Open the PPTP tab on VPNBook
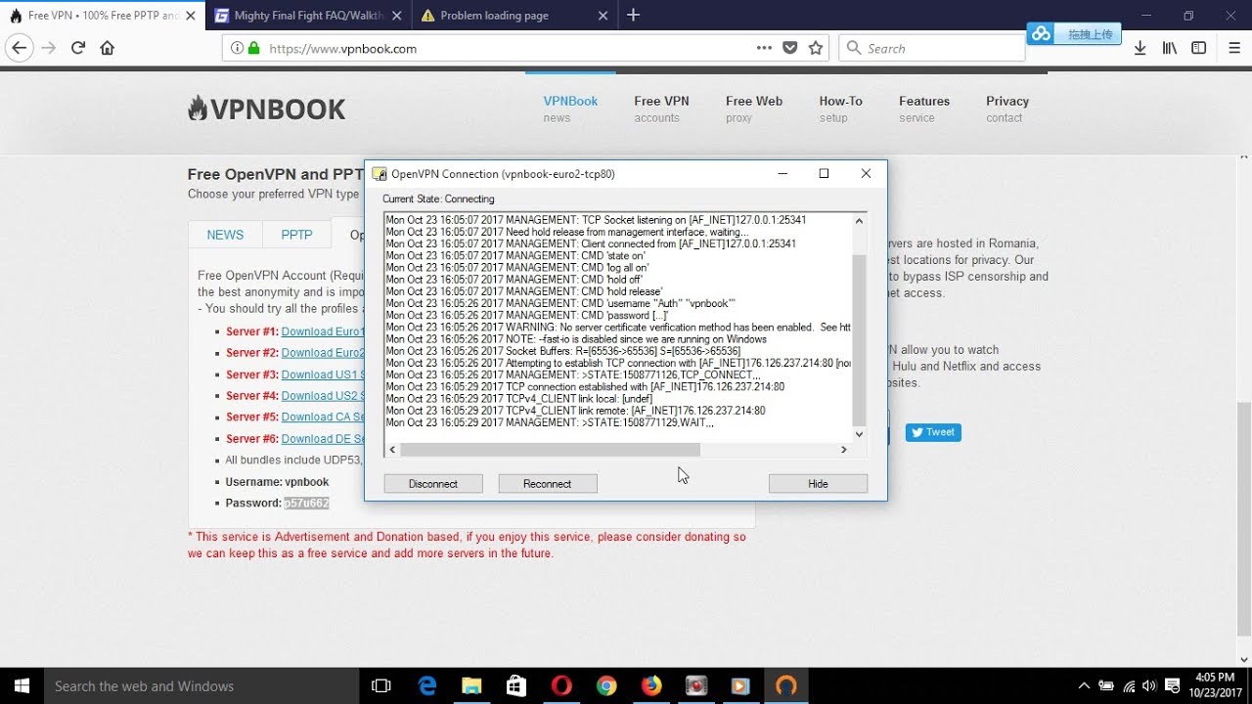Viewport: 1252px width, 704px height. click(296, 235)
